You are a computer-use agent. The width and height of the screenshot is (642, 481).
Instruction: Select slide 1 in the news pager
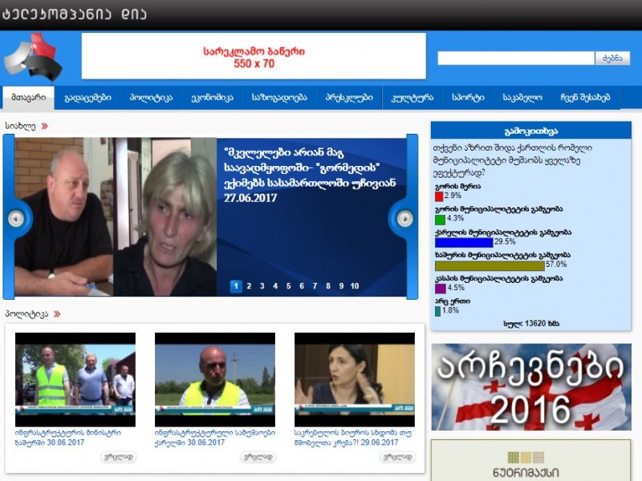[236, 286]
